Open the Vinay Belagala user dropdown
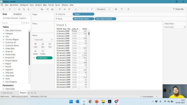The image size is (187, 105). (149, 97)
